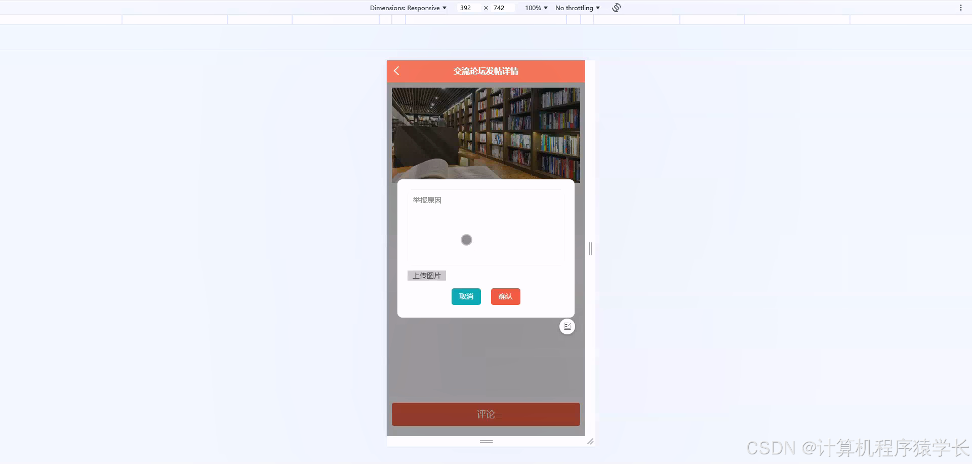
Task: Open the Dimensions: Responsive dropdown
Action: pos(408,8)
